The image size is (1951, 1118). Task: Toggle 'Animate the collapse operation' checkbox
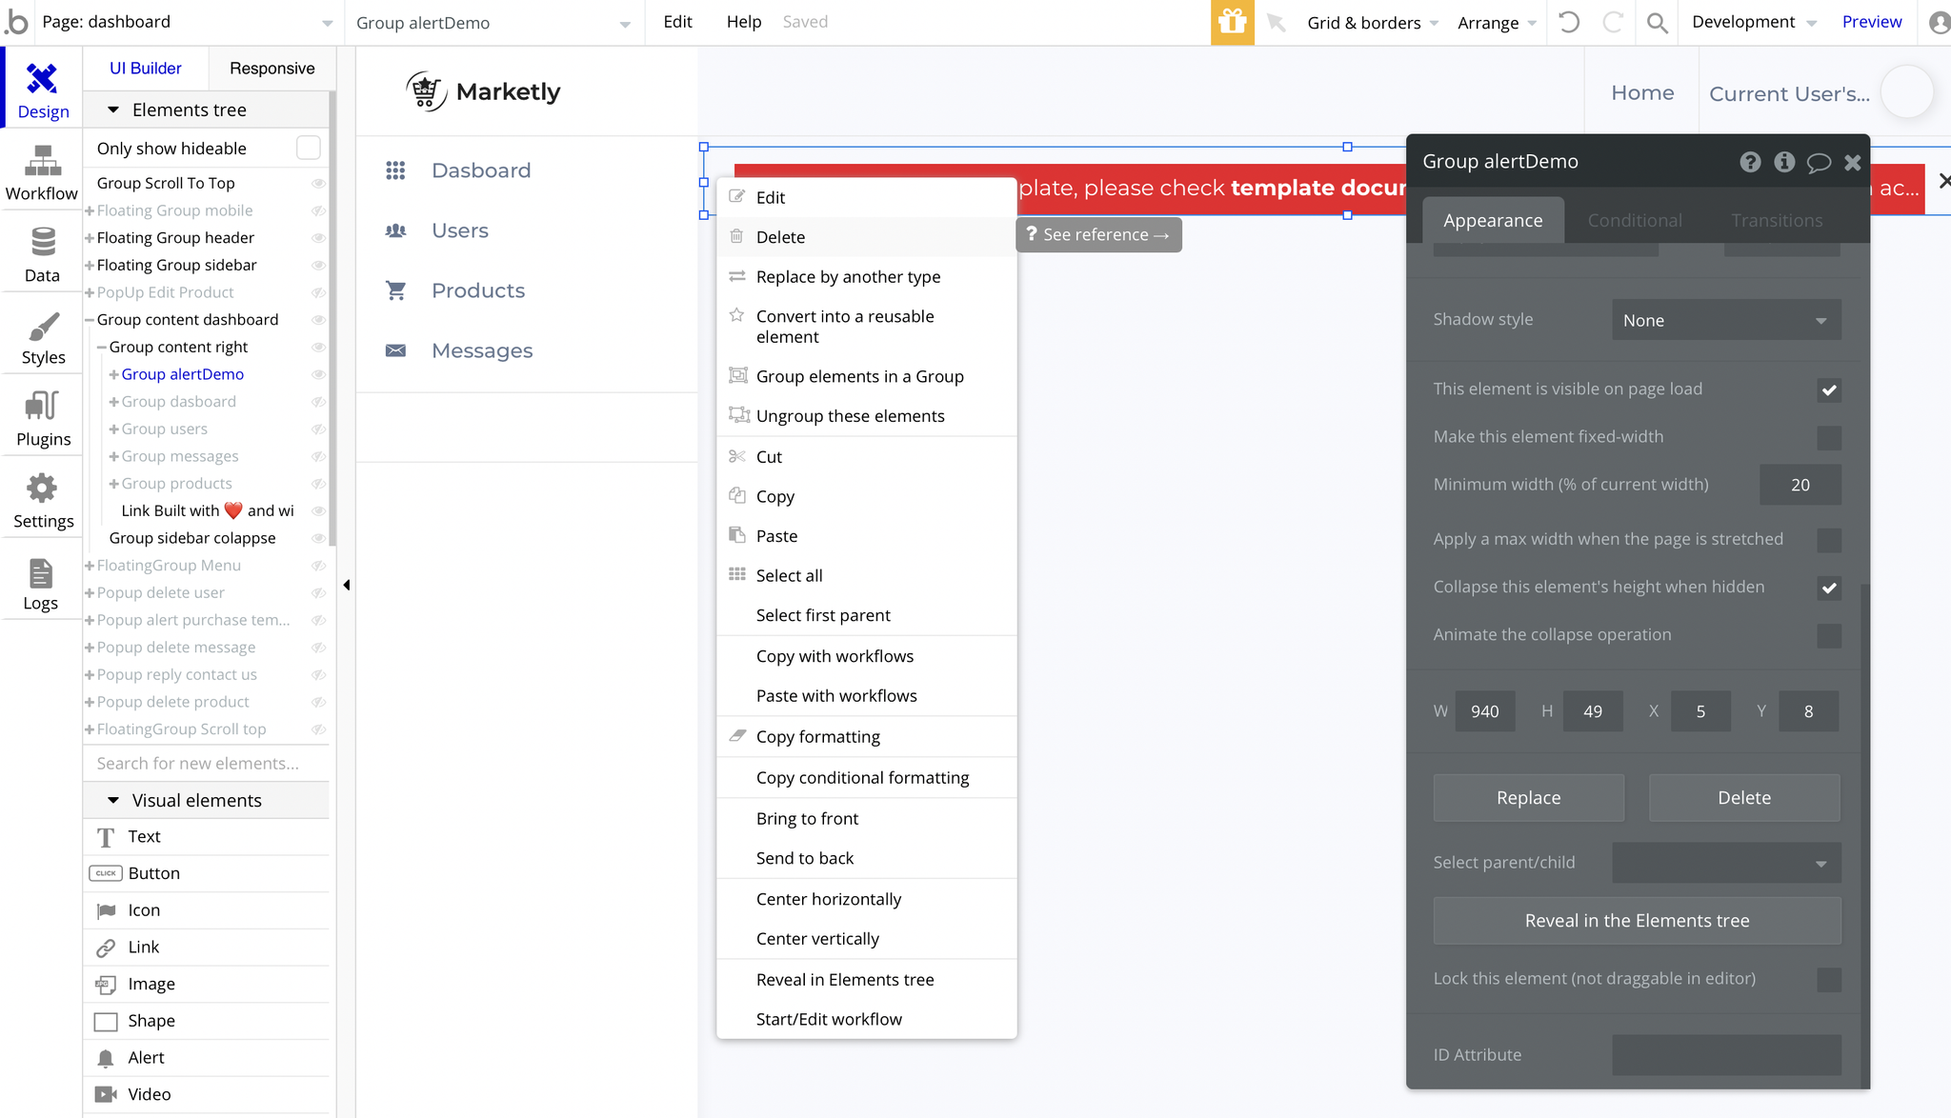[x=1830, y=636]
